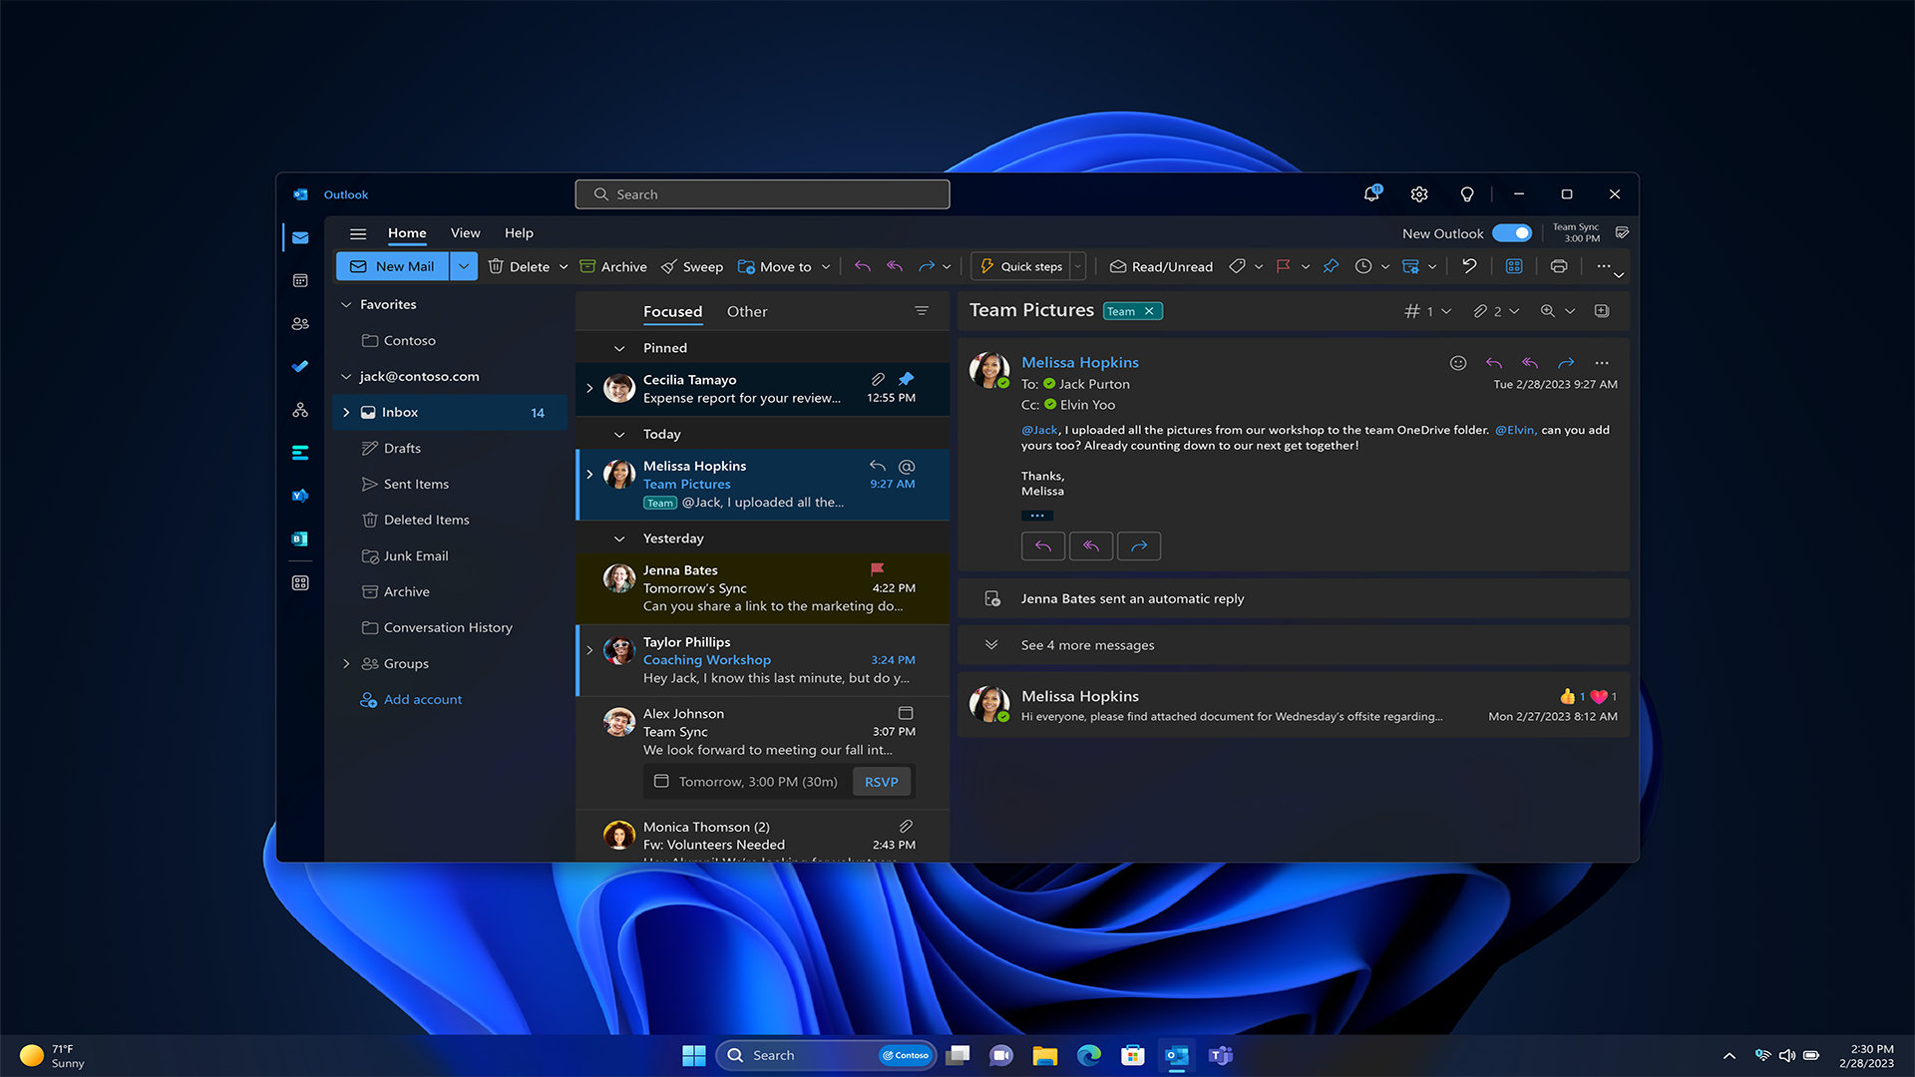Open the Move to dropdown arrow
The image size is (1915, 1077).
point(826,267)
